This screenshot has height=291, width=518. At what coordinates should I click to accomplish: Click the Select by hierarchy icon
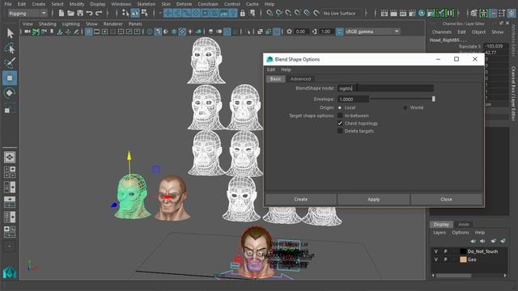click(x=125, y=13)
